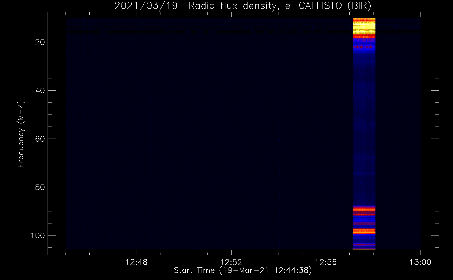Click the 13:00 time tick label
The image size is (453, 280).
click(420, 262)
